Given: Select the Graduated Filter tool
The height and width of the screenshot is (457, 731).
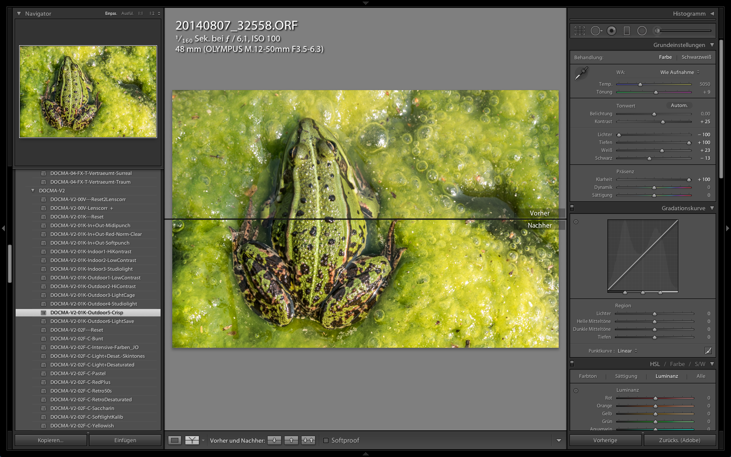Looking at the screenshot, I should coord(627,31).
